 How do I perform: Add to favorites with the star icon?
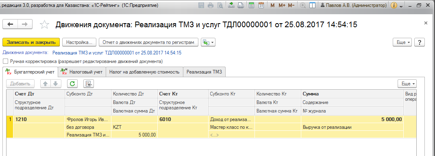pyautogui.click(x=44, y=24)
